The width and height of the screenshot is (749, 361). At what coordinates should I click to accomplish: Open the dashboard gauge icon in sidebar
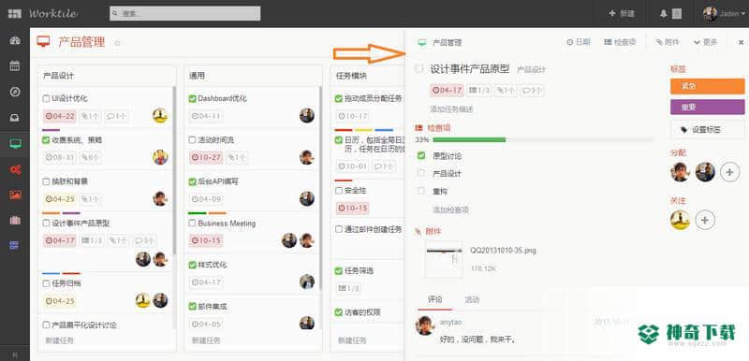15,40
